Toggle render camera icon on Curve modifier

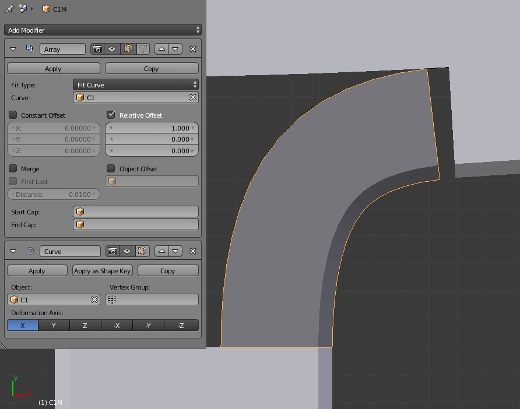click(x=112, y=251)
